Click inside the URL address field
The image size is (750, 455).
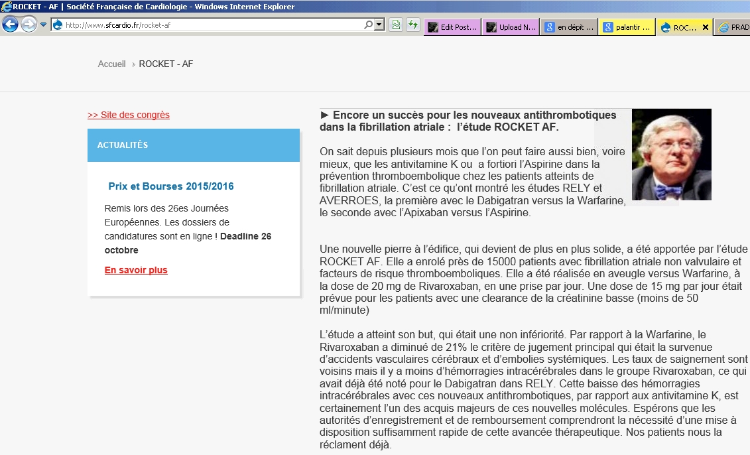point(212,25)
